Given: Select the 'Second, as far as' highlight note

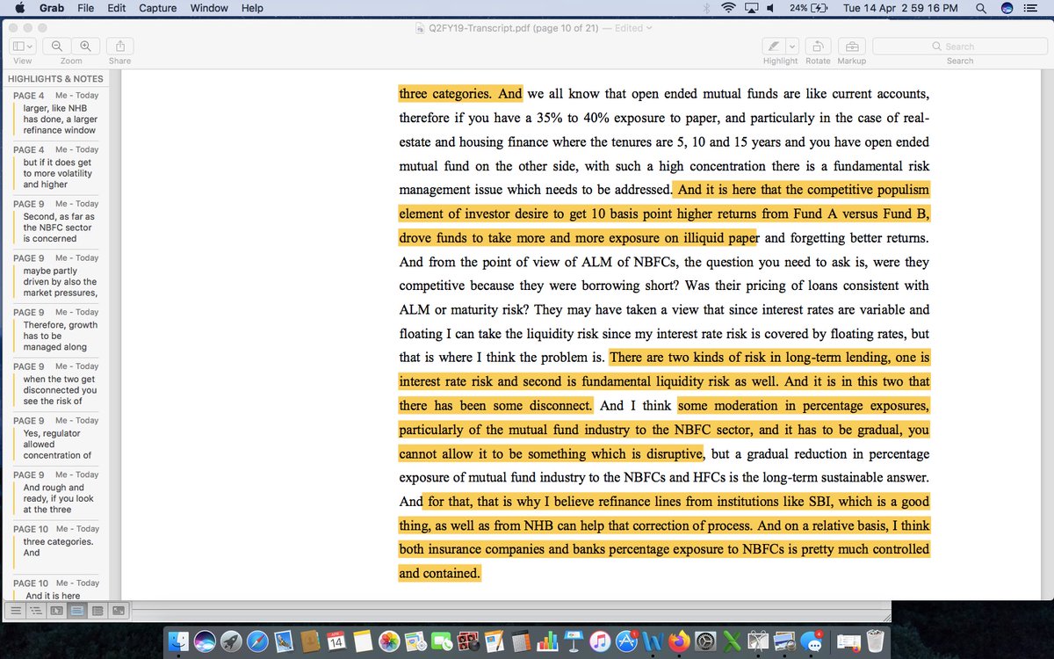Looking at the screenshot, I should point(55,221).
